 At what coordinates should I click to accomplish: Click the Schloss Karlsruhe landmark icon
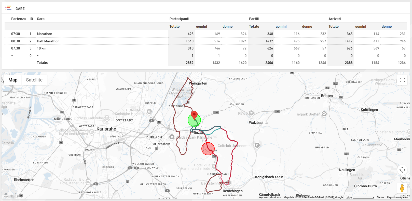coord(107,118)
